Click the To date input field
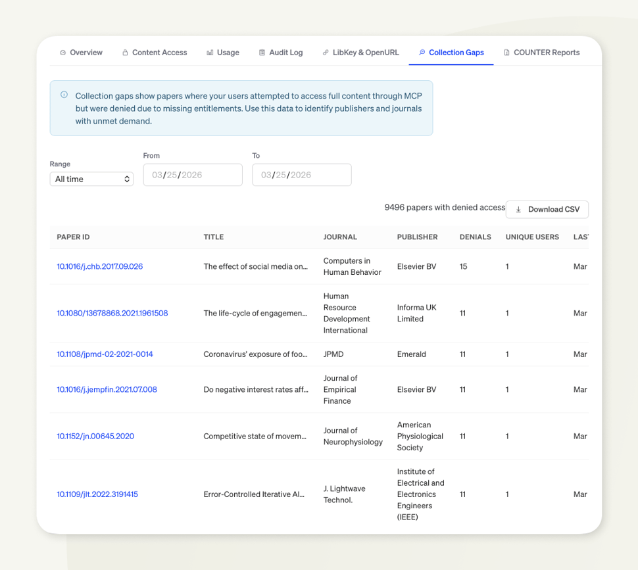The width and height of the screenshot is (638, 570). point(301,175)
